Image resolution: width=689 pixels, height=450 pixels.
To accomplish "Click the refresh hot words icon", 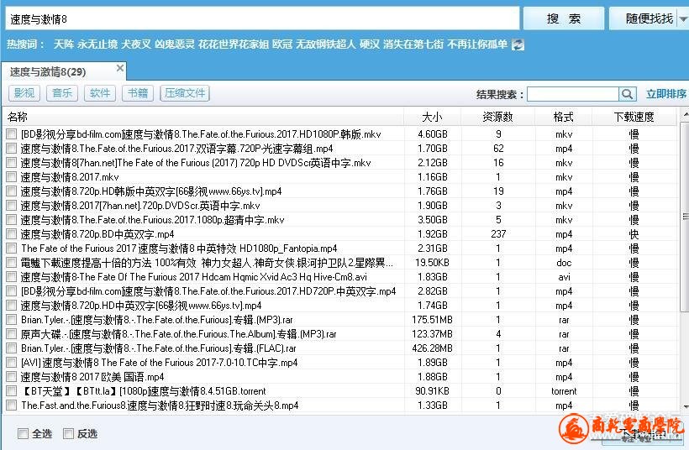I will point(518,44).
